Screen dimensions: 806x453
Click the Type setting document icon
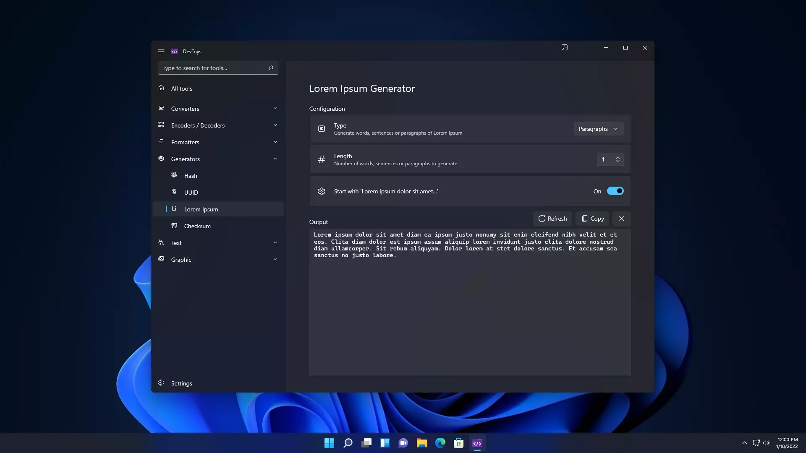tap(322, 129)
